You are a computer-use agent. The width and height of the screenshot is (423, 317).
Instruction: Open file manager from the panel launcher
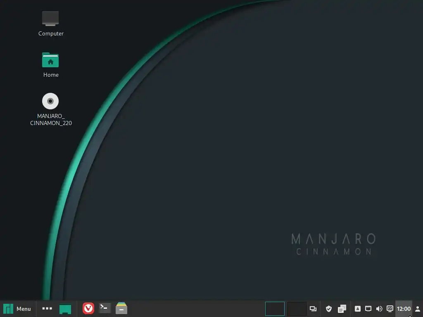tap(121, 308)
